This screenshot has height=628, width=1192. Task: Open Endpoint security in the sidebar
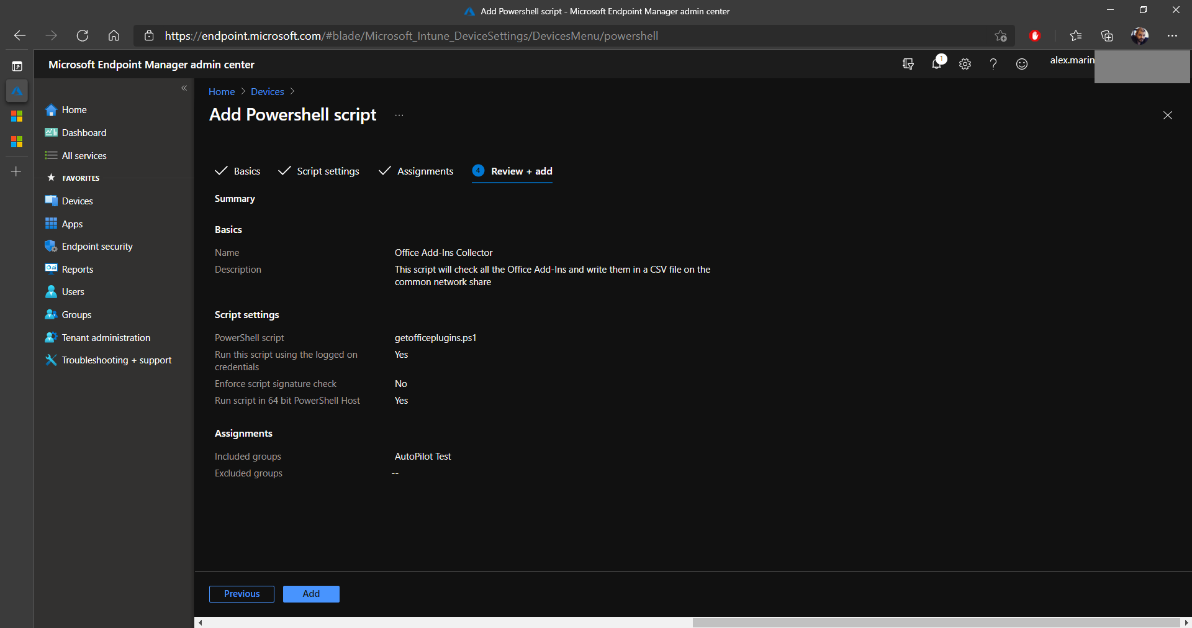click(97, 247)
